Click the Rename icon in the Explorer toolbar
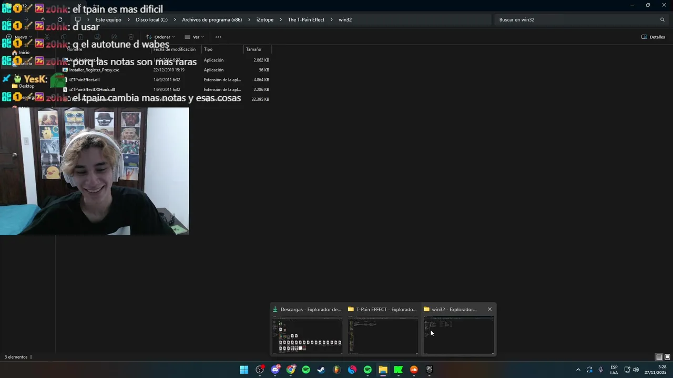673x378 pixels. 97,37
